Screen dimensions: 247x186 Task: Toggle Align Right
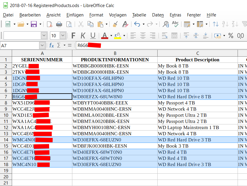coord(153,36)
